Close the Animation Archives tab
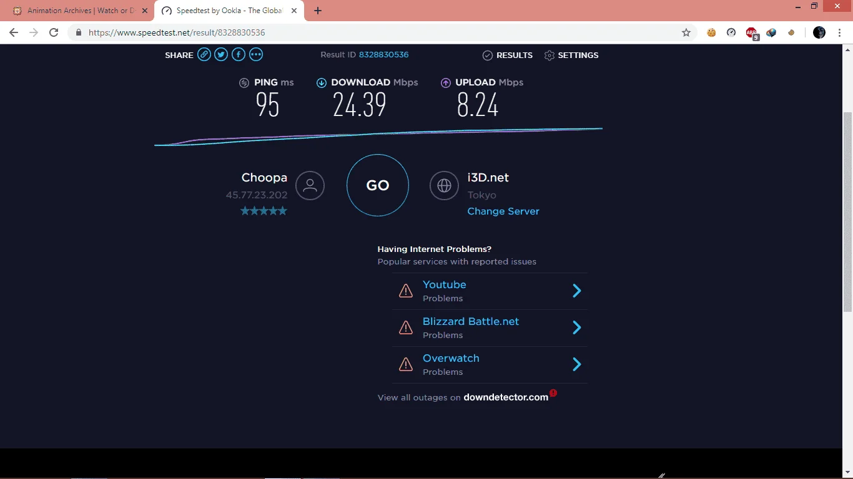This screenshot has height=479, width=853. coord(145,11)
